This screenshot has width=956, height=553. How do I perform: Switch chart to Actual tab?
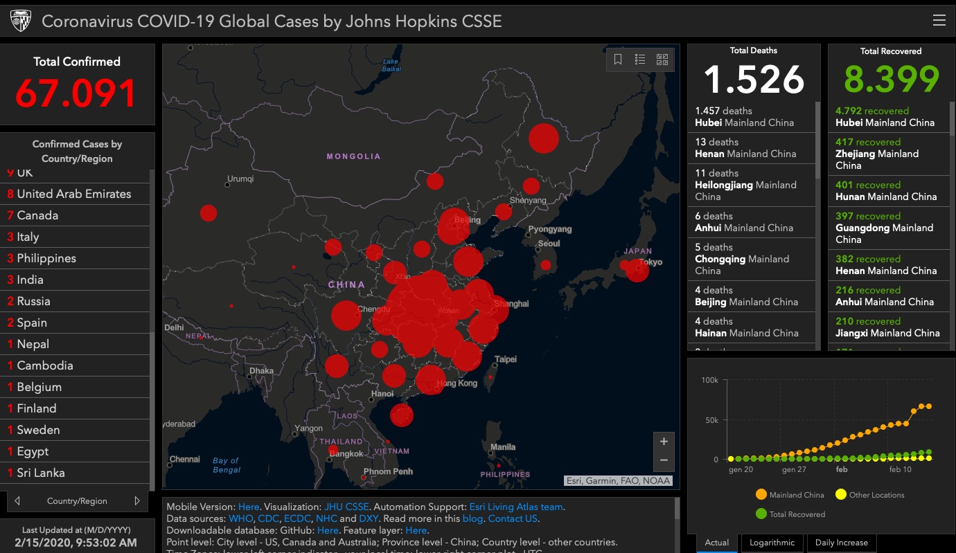point(717,543)
